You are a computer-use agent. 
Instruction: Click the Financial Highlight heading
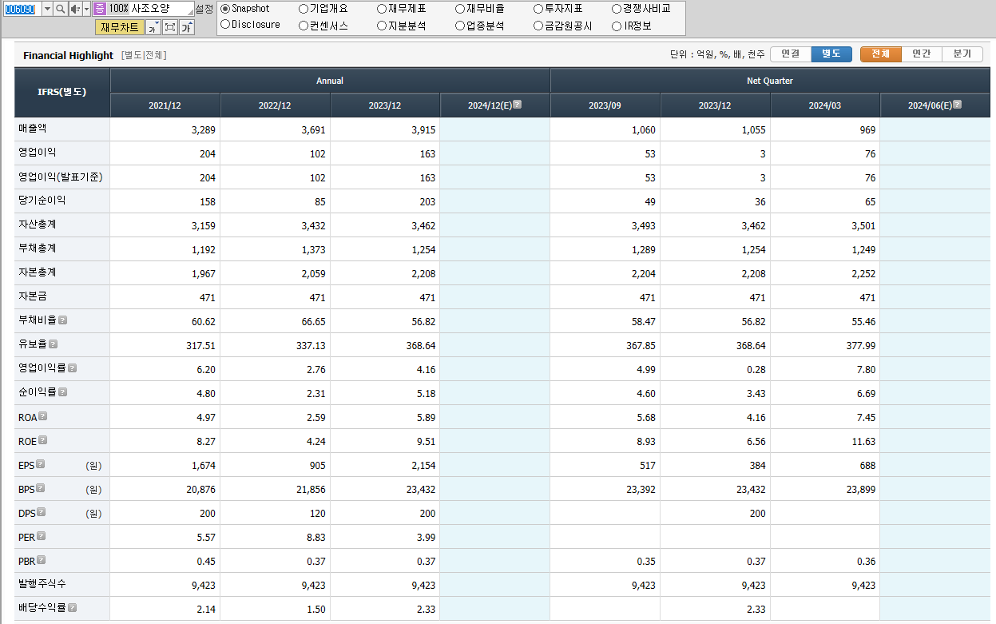[68, 55]
